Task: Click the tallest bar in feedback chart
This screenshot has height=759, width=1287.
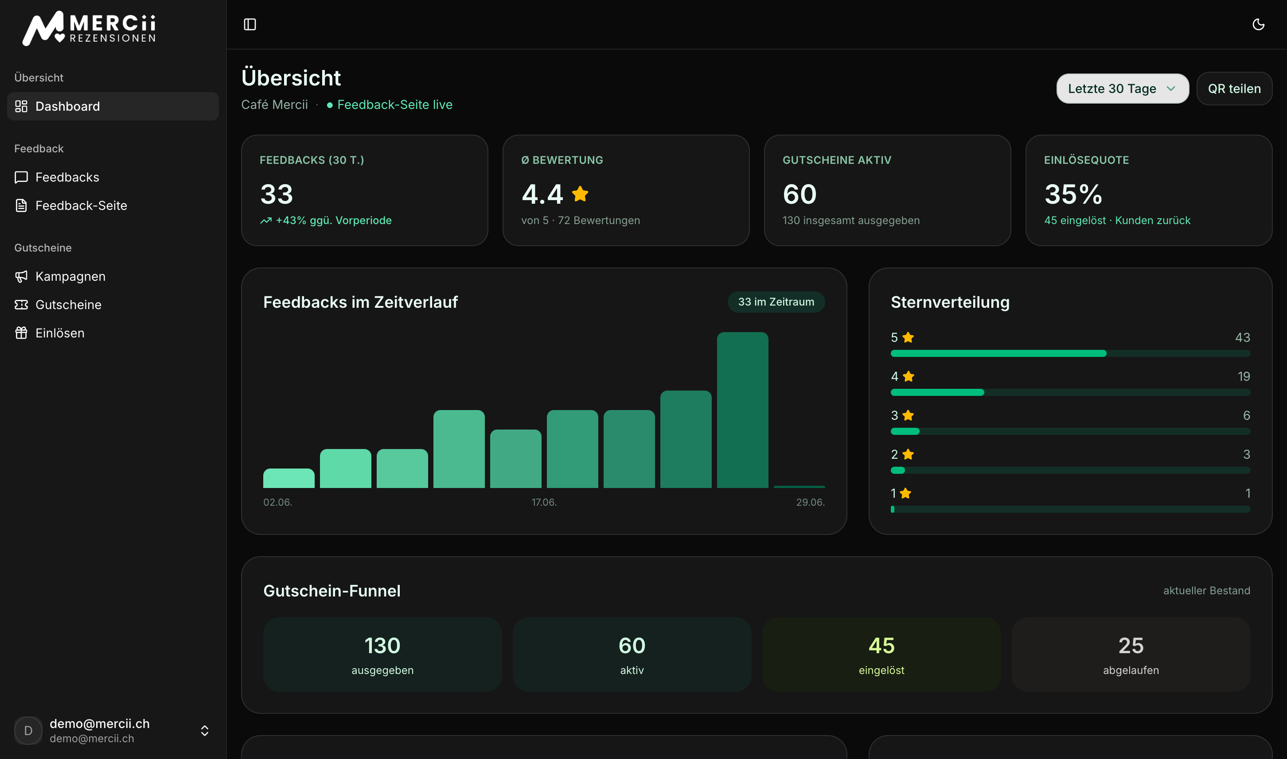Action: pyautogui.click(x=742, y=410)
